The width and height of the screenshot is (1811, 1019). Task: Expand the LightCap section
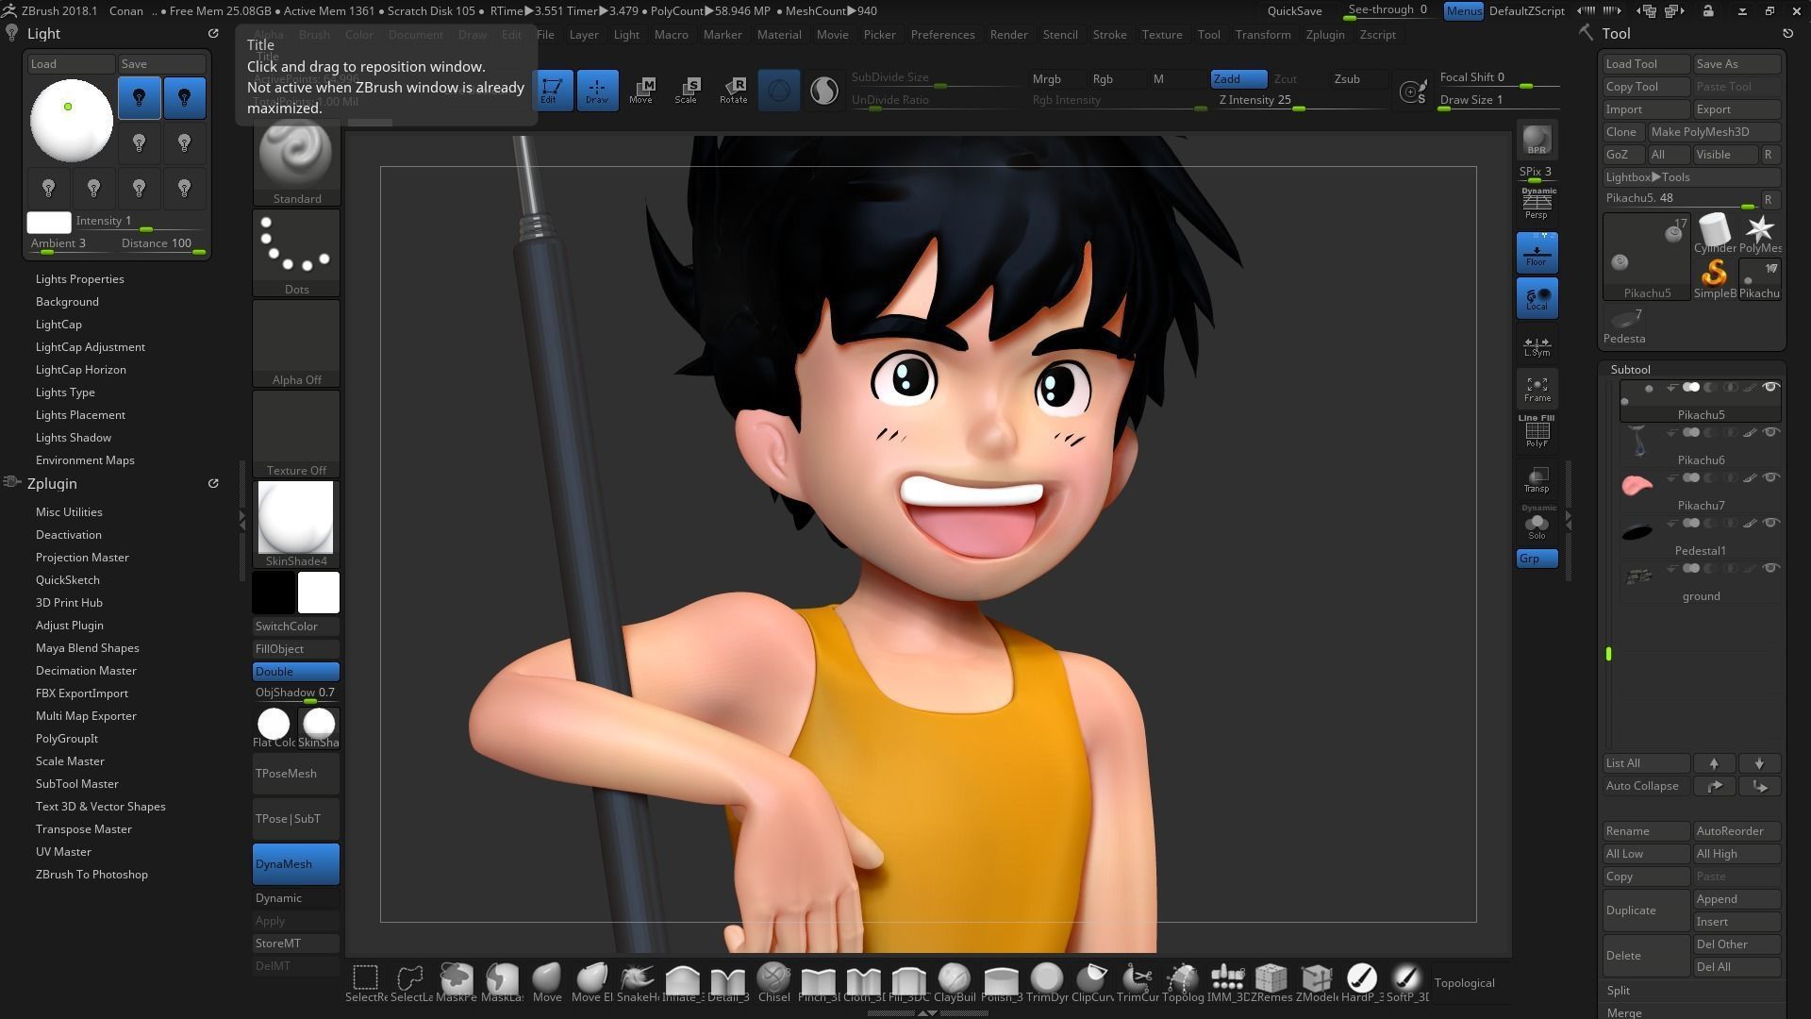[58, 325]
